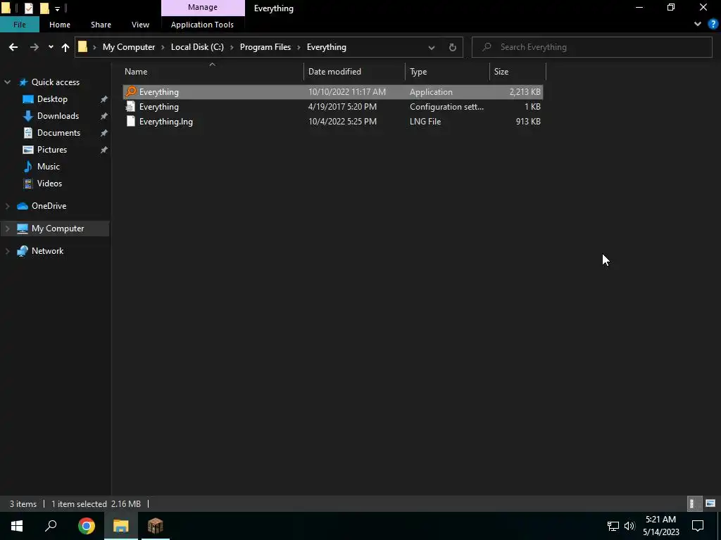Expand the OneDrive tree node
The image size is (721, 540).
tap(7, 206)
